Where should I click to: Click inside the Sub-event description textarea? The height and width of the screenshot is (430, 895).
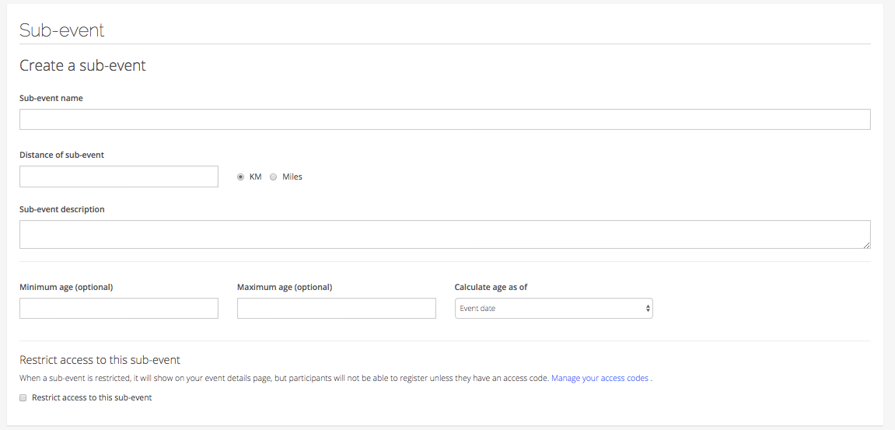(x=445, y=234)
